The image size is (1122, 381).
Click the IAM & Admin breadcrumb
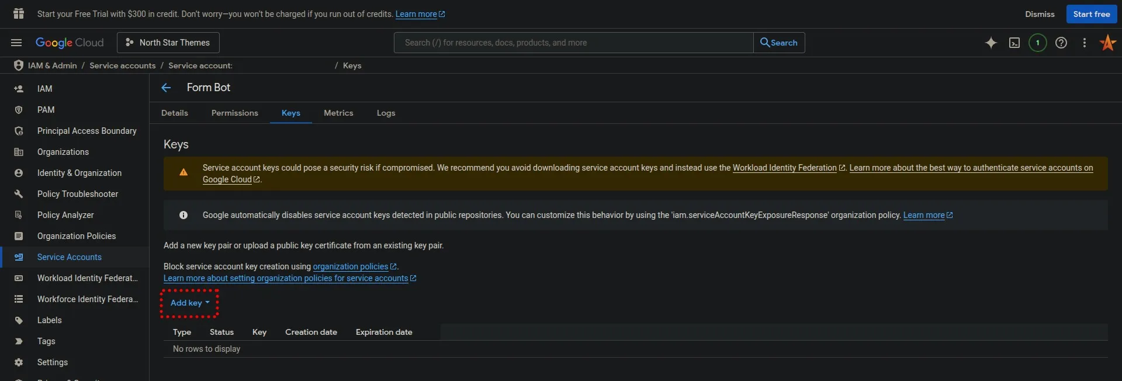point(53,65)
